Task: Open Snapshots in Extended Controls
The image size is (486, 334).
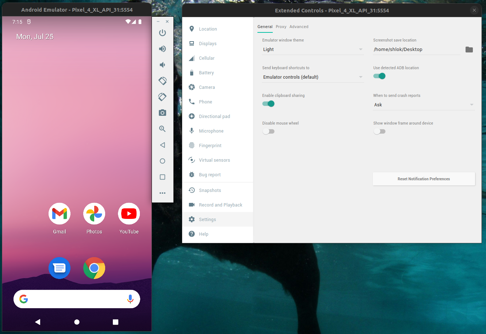Action: coord(210,190)
